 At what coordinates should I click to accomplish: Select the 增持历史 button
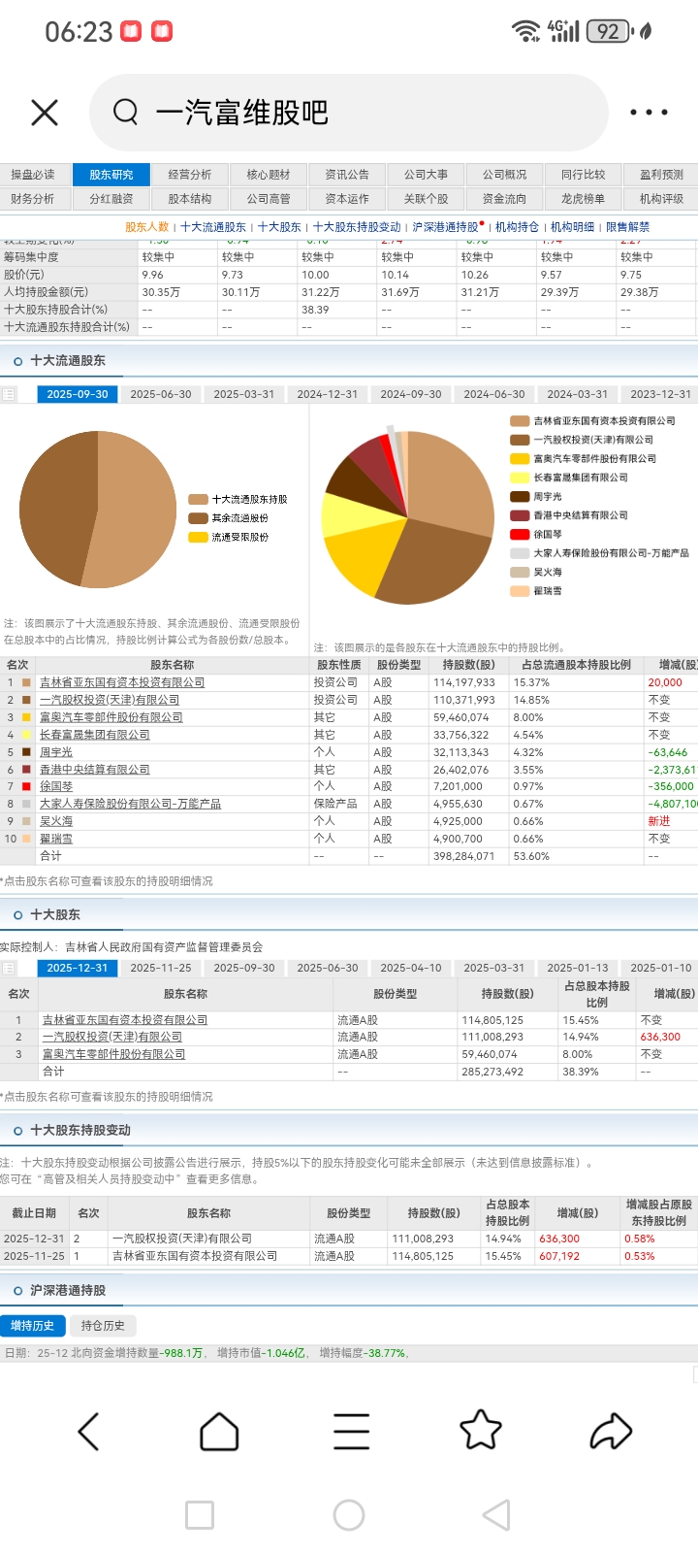(x=33, y=1326)
